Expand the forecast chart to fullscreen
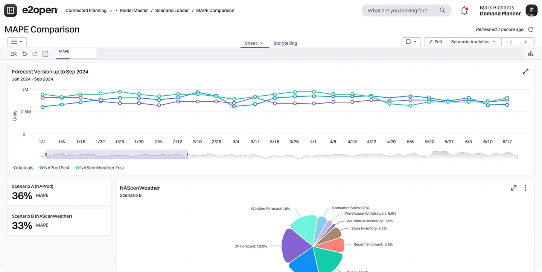542x272 pixels. coord(525,72)
